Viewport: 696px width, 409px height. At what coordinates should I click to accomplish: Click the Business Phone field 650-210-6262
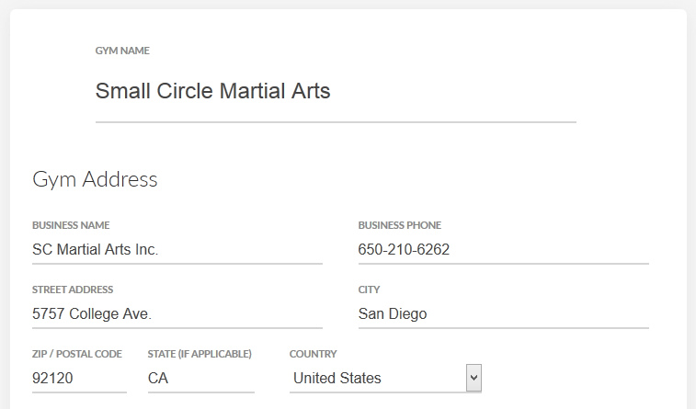click(x=503, y=250)
